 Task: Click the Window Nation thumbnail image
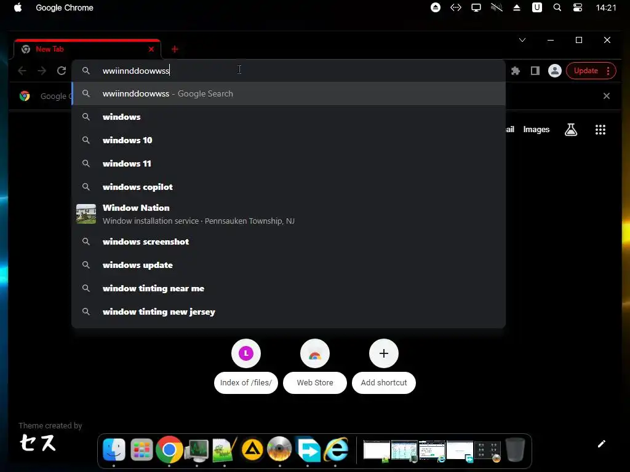pos(86,214)
